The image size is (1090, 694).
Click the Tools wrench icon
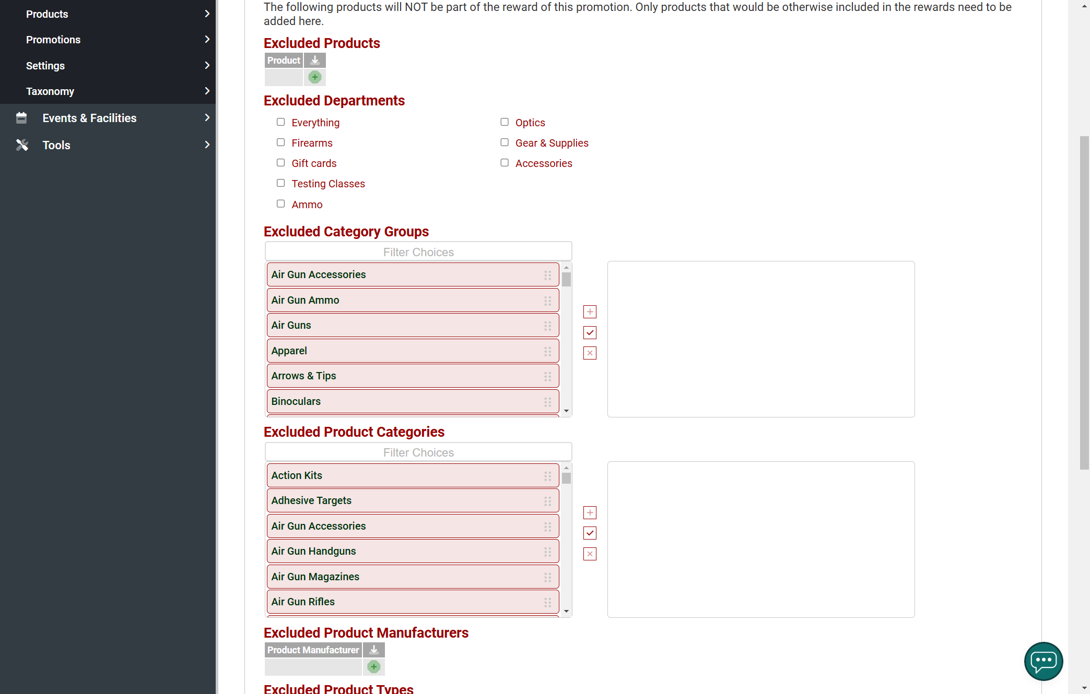point(22,145)
